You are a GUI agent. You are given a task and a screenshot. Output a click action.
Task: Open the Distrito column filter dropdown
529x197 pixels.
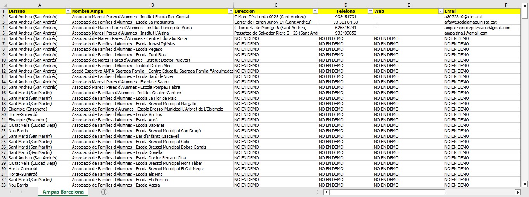tap(68, 11)
